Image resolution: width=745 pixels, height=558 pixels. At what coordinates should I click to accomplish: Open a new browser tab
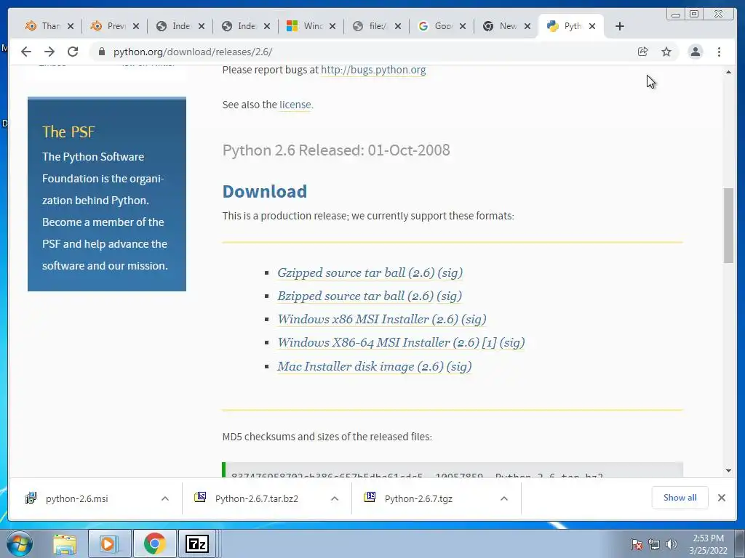pos(620,26)
